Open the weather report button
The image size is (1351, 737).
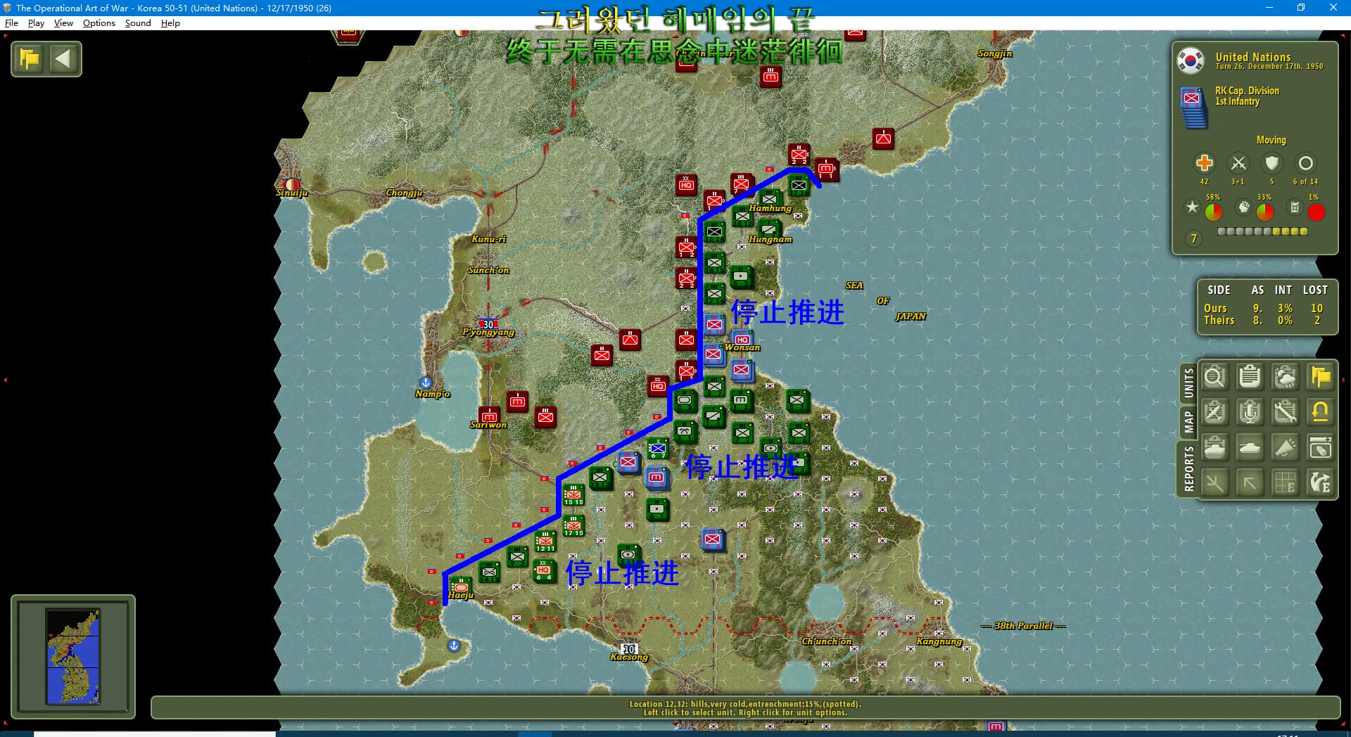click(1285, 377)
